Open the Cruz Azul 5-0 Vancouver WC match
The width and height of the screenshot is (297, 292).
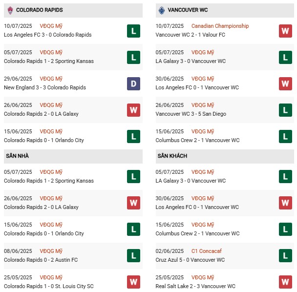pos(192,260)
